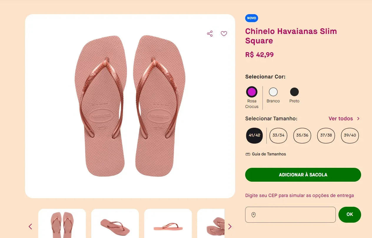Choose size 33/34
Viewport: 372px width, 238px height.
click(x=278, y=135)
